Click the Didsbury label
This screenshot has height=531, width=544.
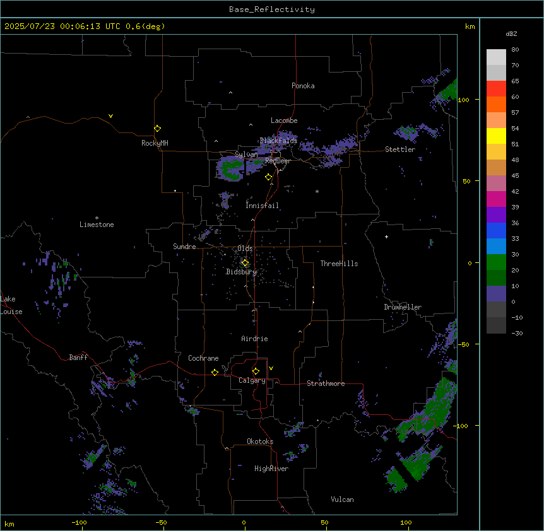click(x=242, y=272)
